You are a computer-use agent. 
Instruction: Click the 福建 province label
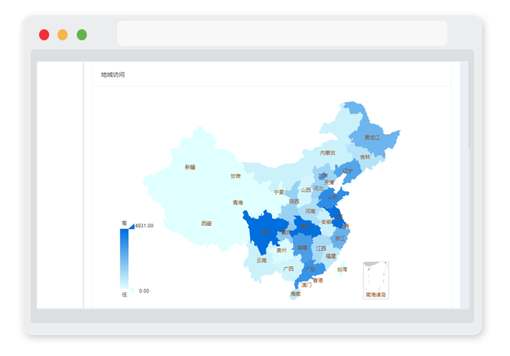(331, 256)
